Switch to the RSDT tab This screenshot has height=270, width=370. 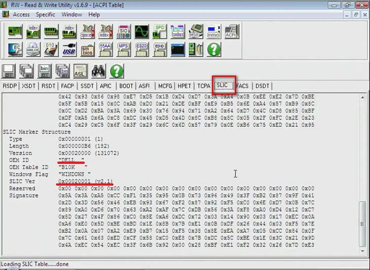[x=48, y=86]
